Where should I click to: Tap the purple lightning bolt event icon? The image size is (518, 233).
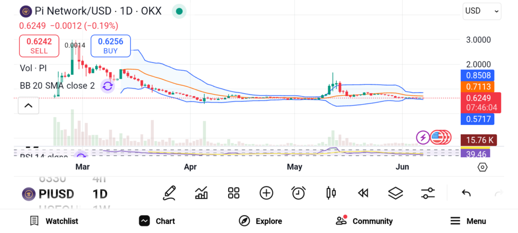pyautogui.click(x=422, y=136)
